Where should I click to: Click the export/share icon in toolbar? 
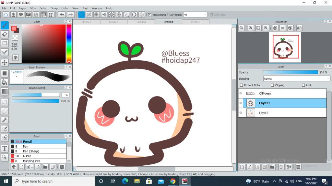13,15
